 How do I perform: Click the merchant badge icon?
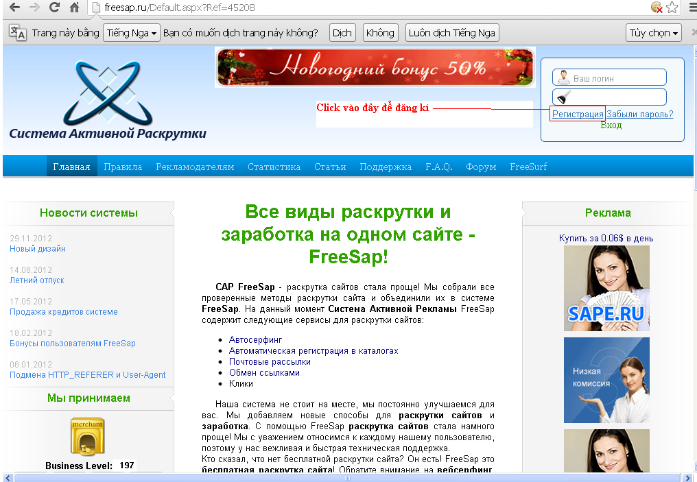[x=88, y=437]
